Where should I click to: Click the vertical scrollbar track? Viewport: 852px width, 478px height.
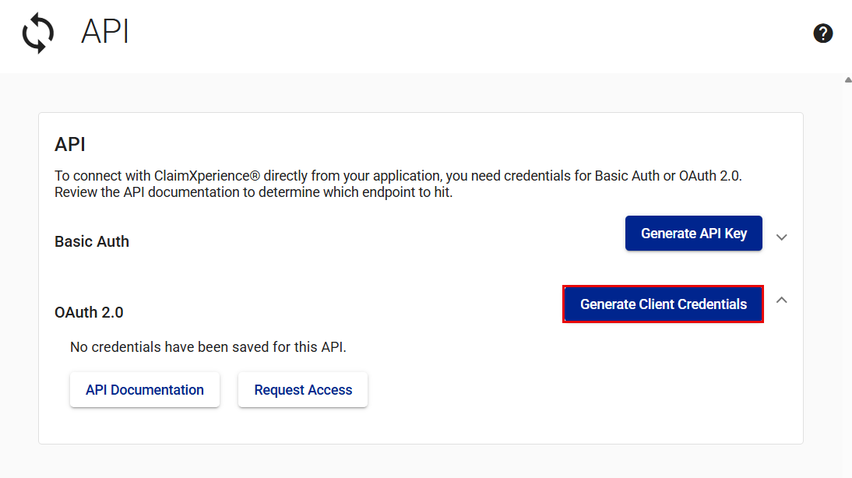(x=847, y=272)
